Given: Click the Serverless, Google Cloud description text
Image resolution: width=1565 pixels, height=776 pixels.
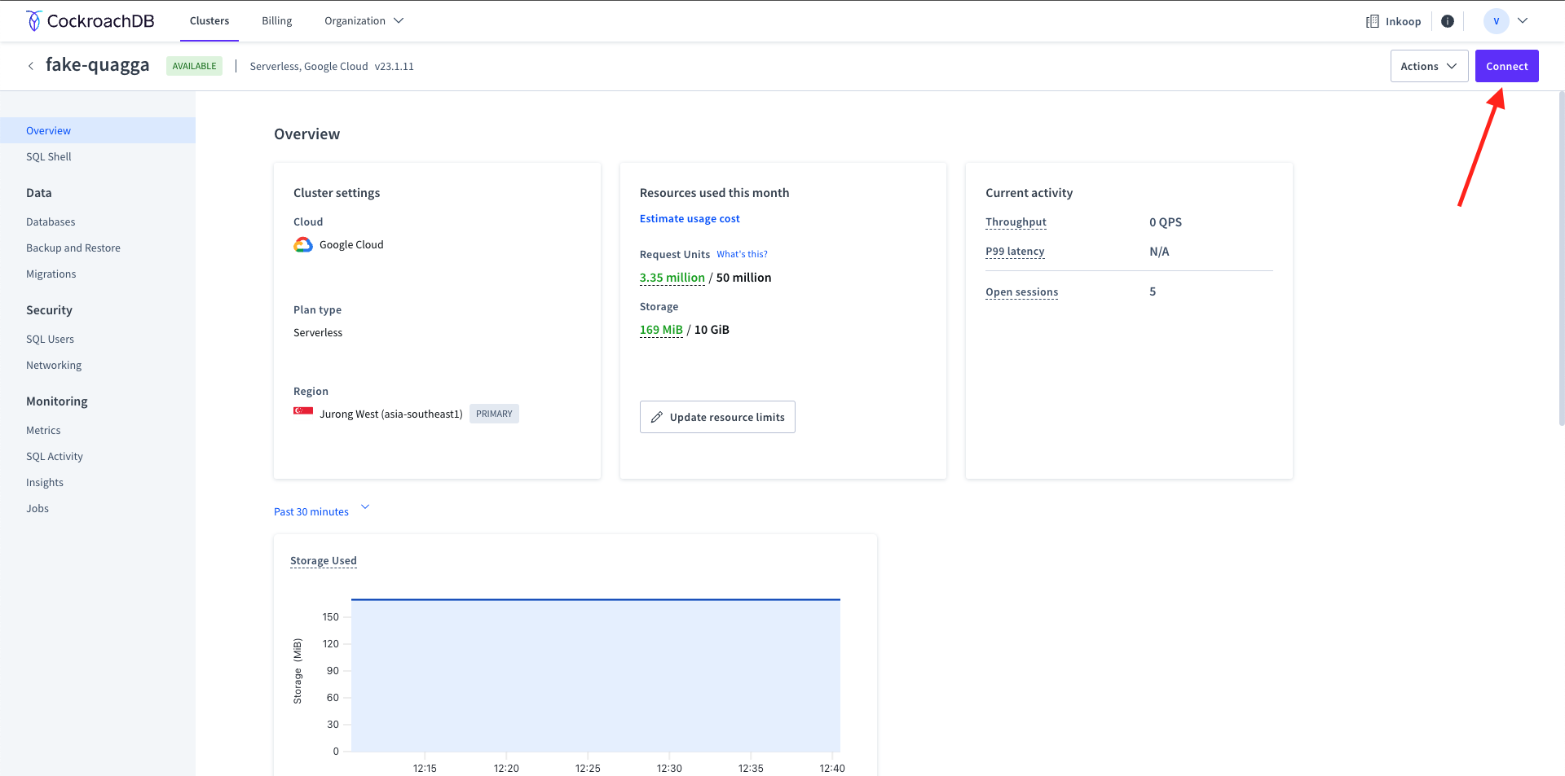Looking at the screenshot, I should (309, 66).
